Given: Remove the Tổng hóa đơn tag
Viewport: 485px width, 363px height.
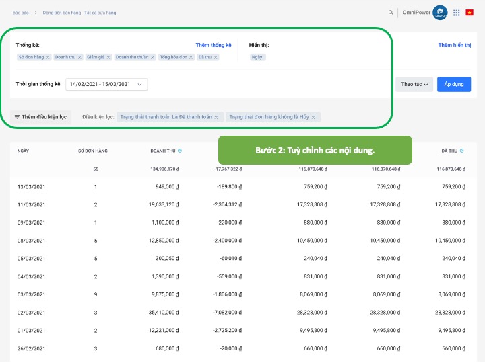Looking at the screenshot, I should pyautogui.click(x=192, y=58).
